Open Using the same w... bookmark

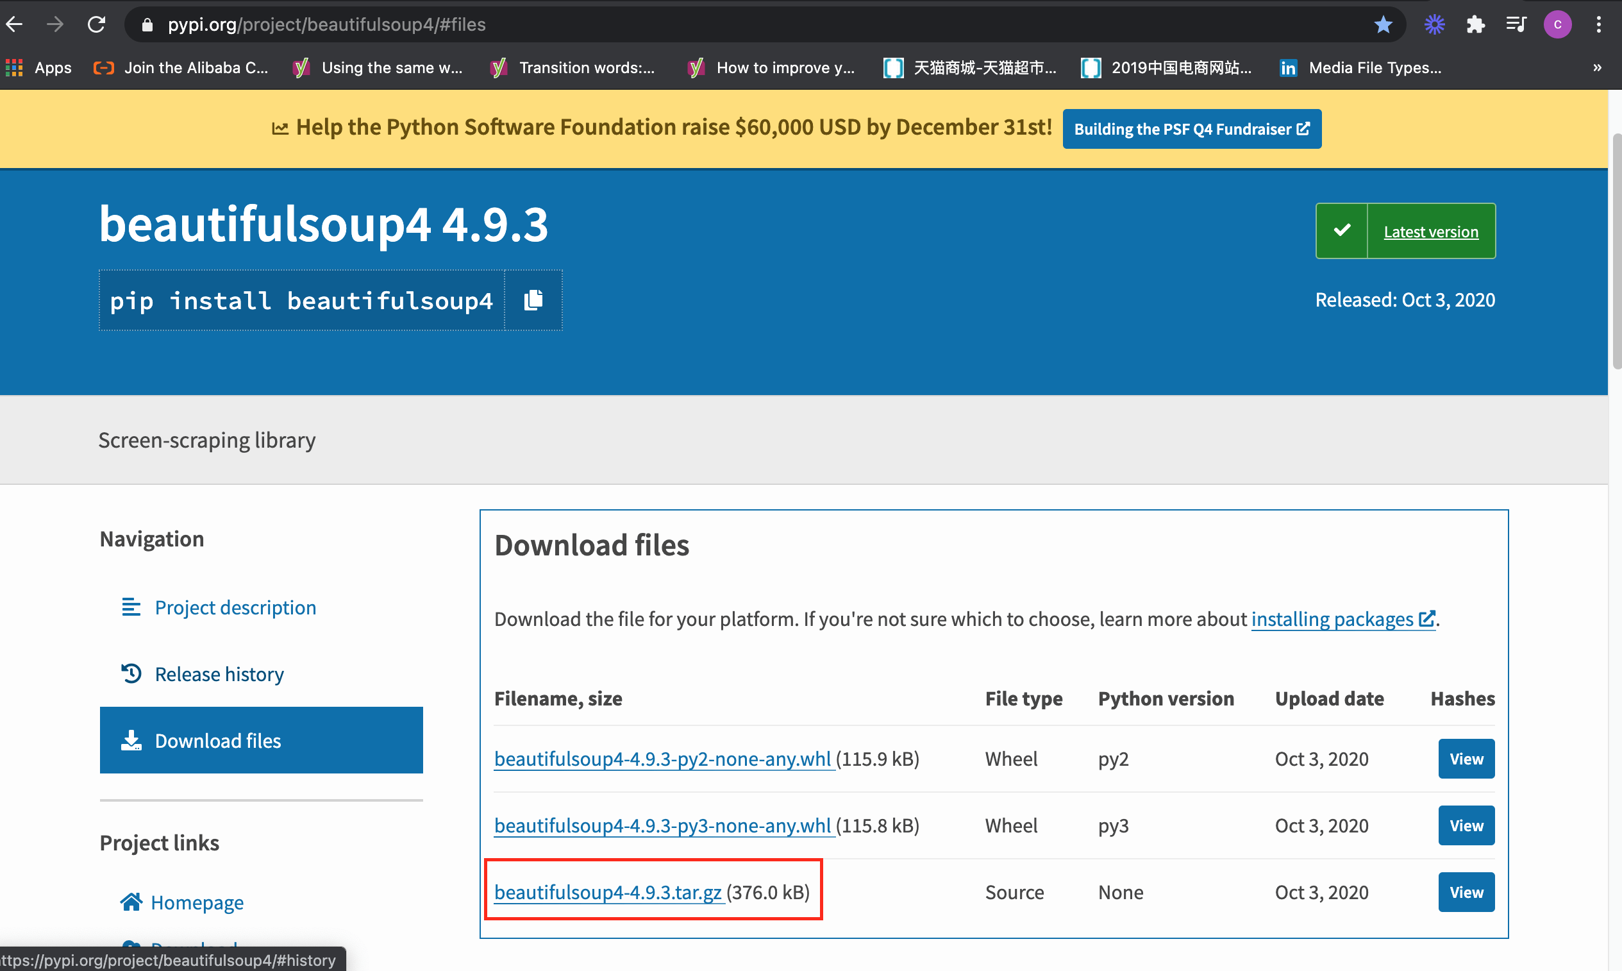(x=378, y=67)
